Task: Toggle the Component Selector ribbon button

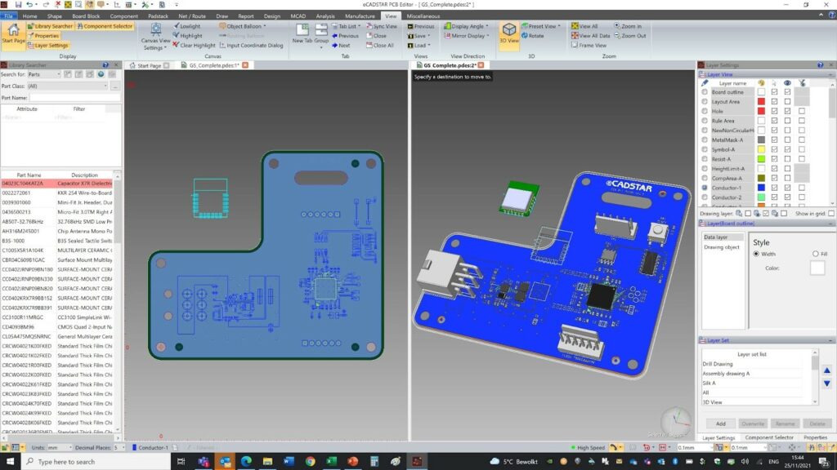Action: tap(104, 26)
